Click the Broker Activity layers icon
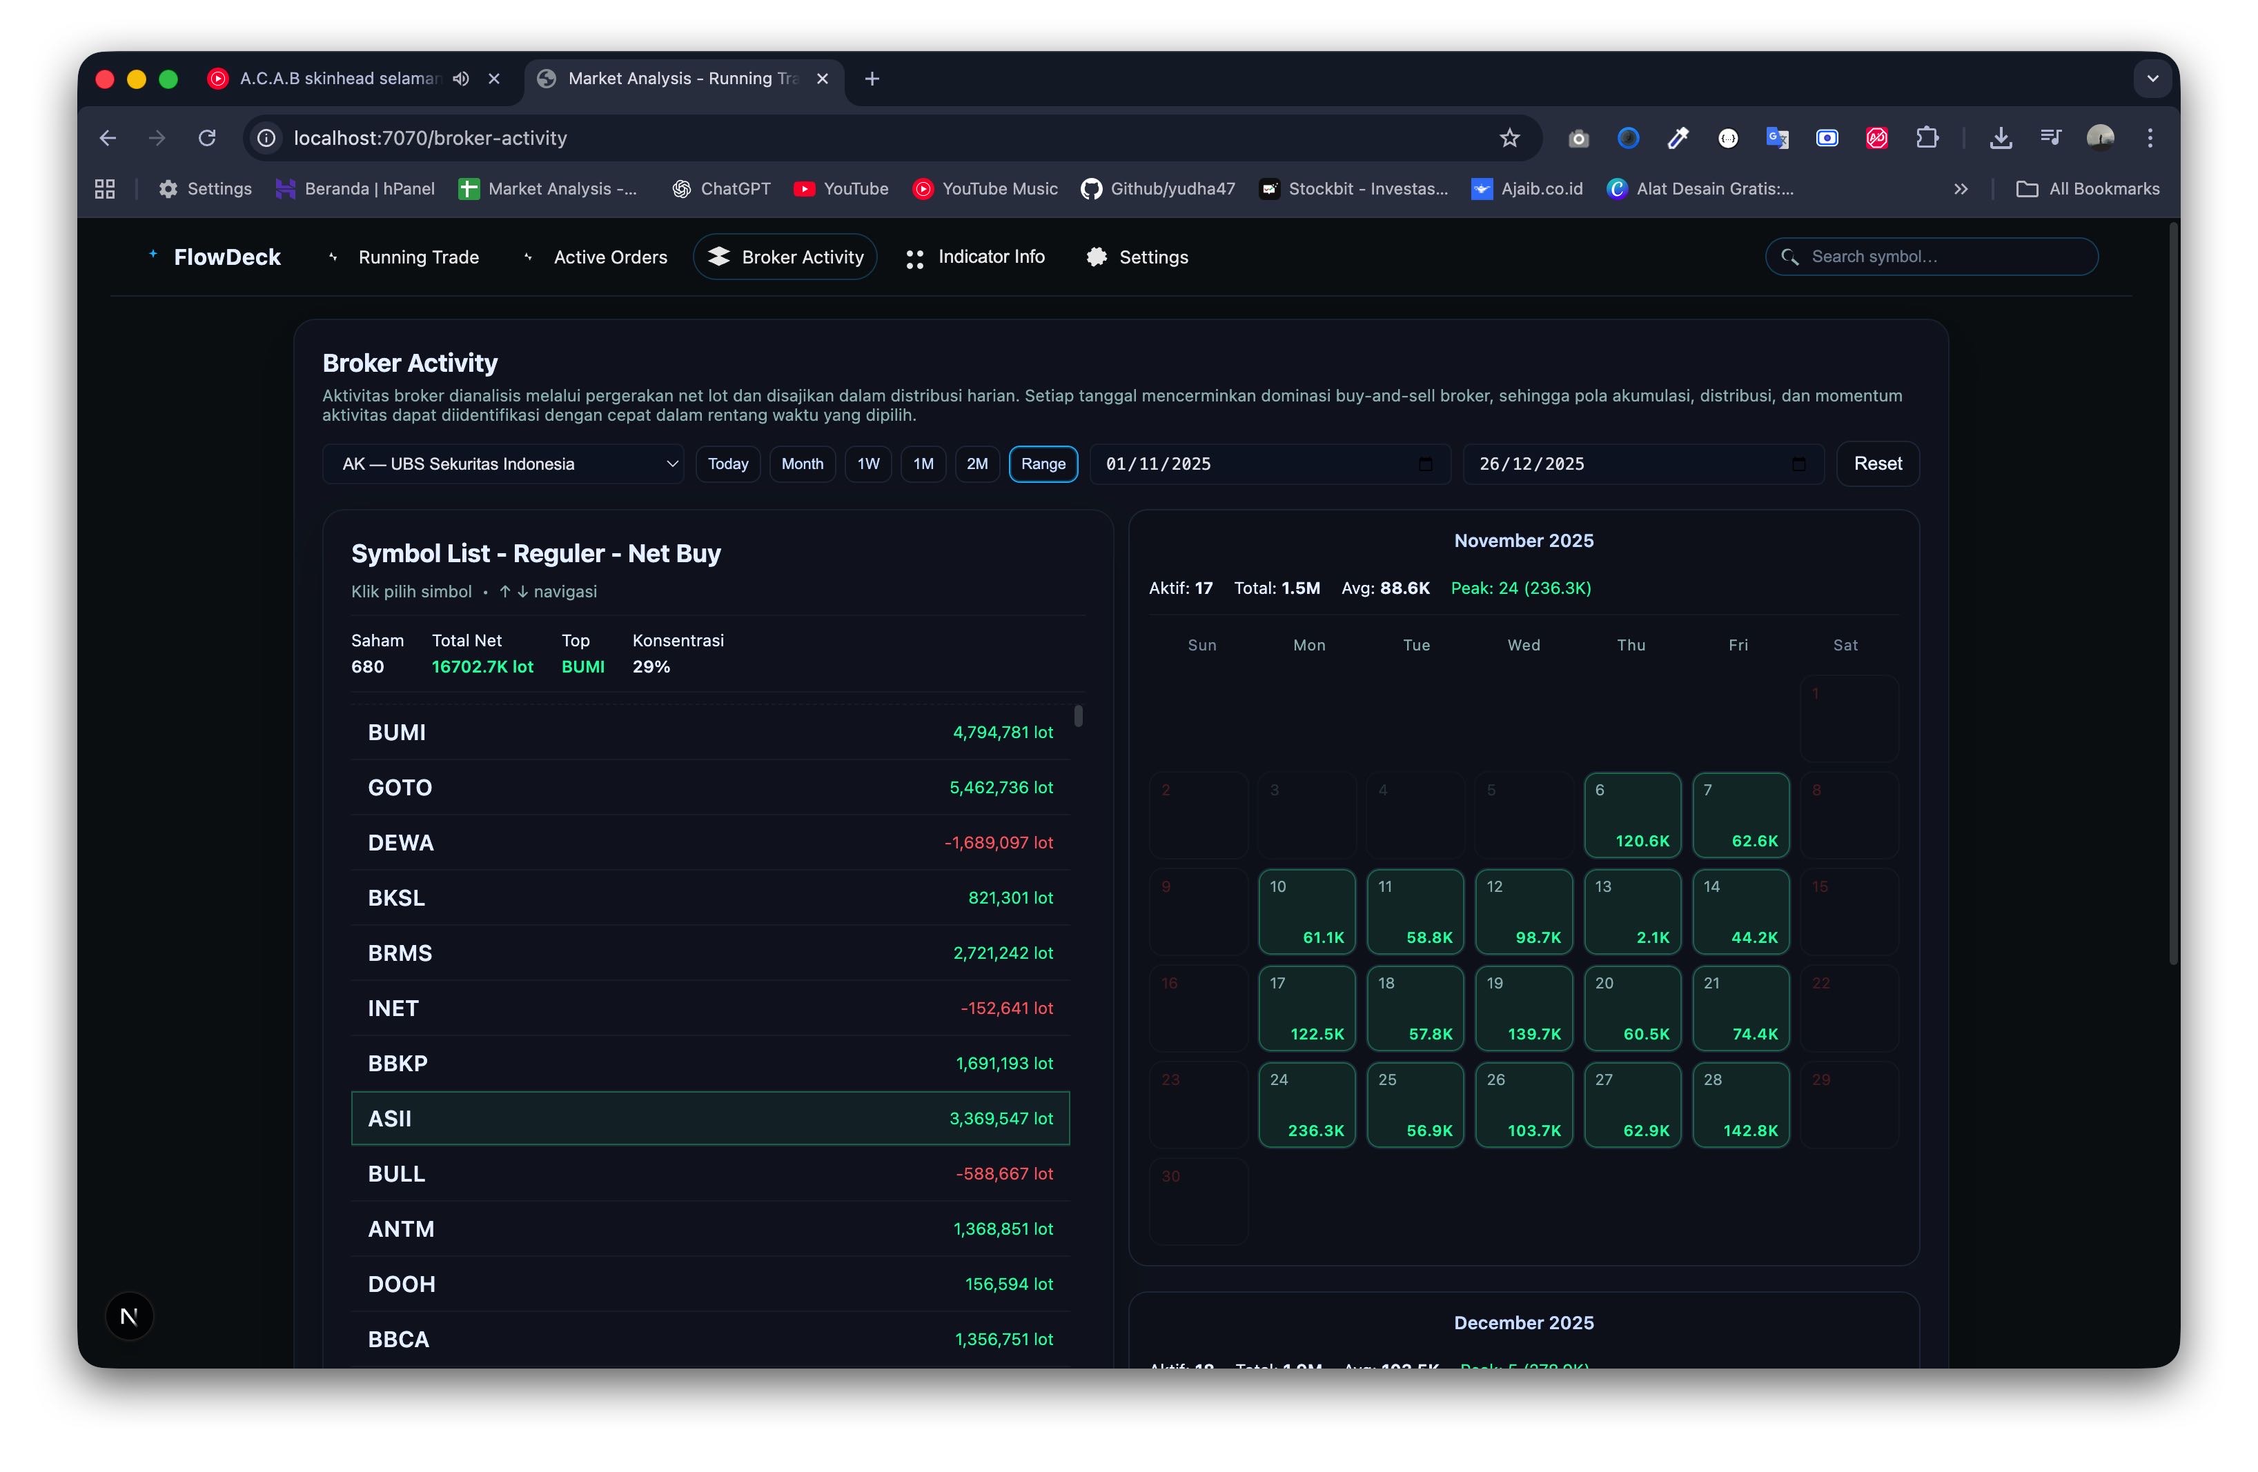Image resolution: width=2258 pixels, height=1472 pixels. coord(719,257)
